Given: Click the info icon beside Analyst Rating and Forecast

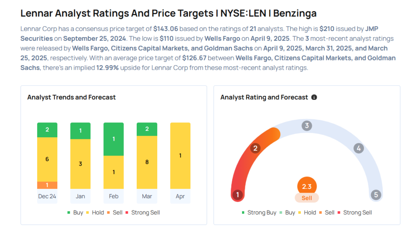Looking at the screenshot, I should pyautogui.click(x=314, y=97).
